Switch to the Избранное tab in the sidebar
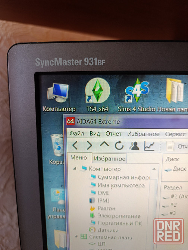The image size is (188, 250). click(109, 159)
